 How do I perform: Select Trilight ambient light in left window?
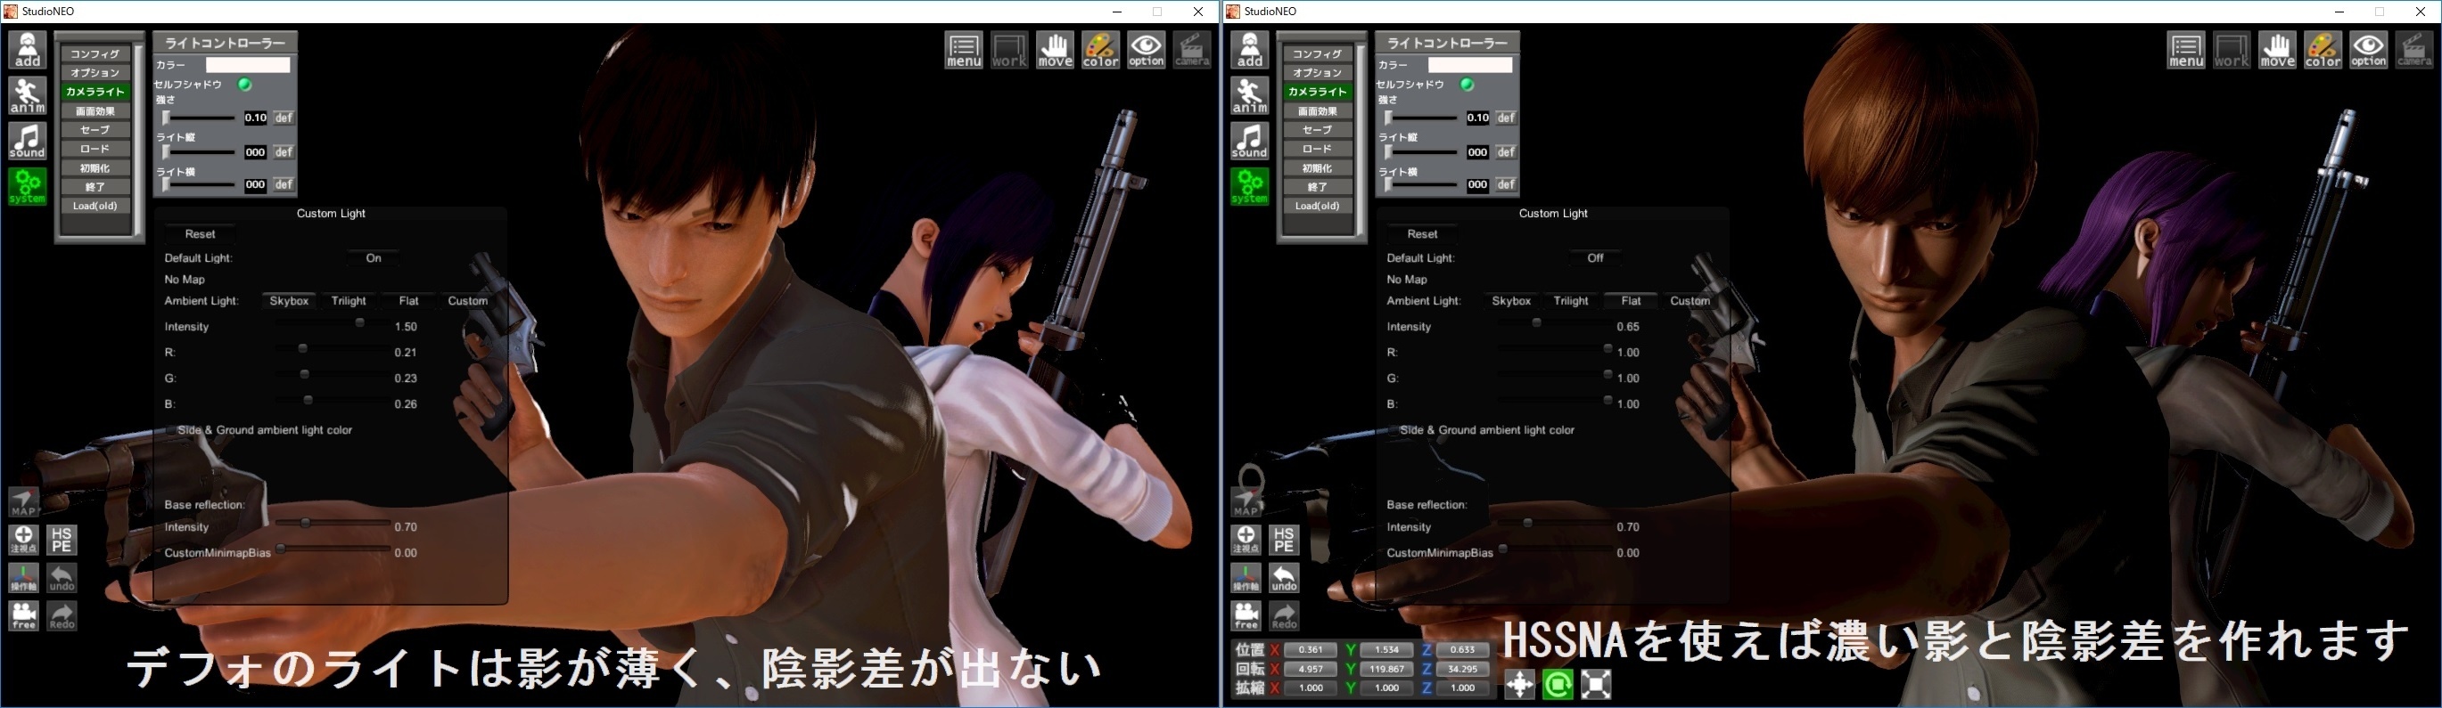(349, 300)
